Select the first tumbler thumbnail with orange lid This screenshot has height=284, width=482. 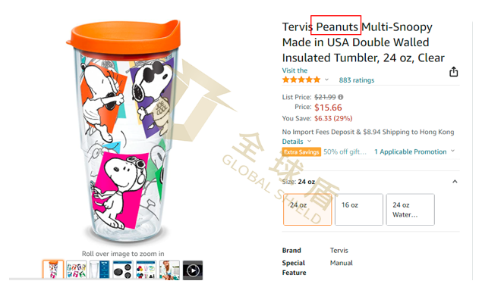[x=53, y=270]
